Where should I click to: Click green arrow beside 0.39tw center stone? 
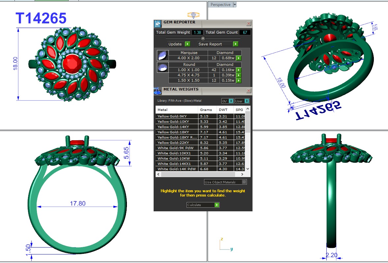(239, 75)
